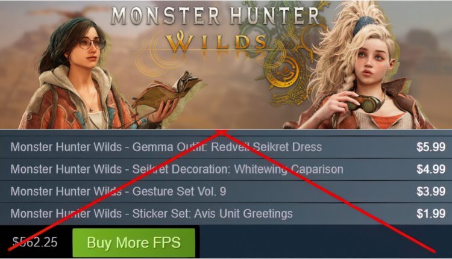Image resolution: width=452 pixels, height=259 pixels.
Task: Click the $562.25 total price box
Action: [x=35, y=242]
